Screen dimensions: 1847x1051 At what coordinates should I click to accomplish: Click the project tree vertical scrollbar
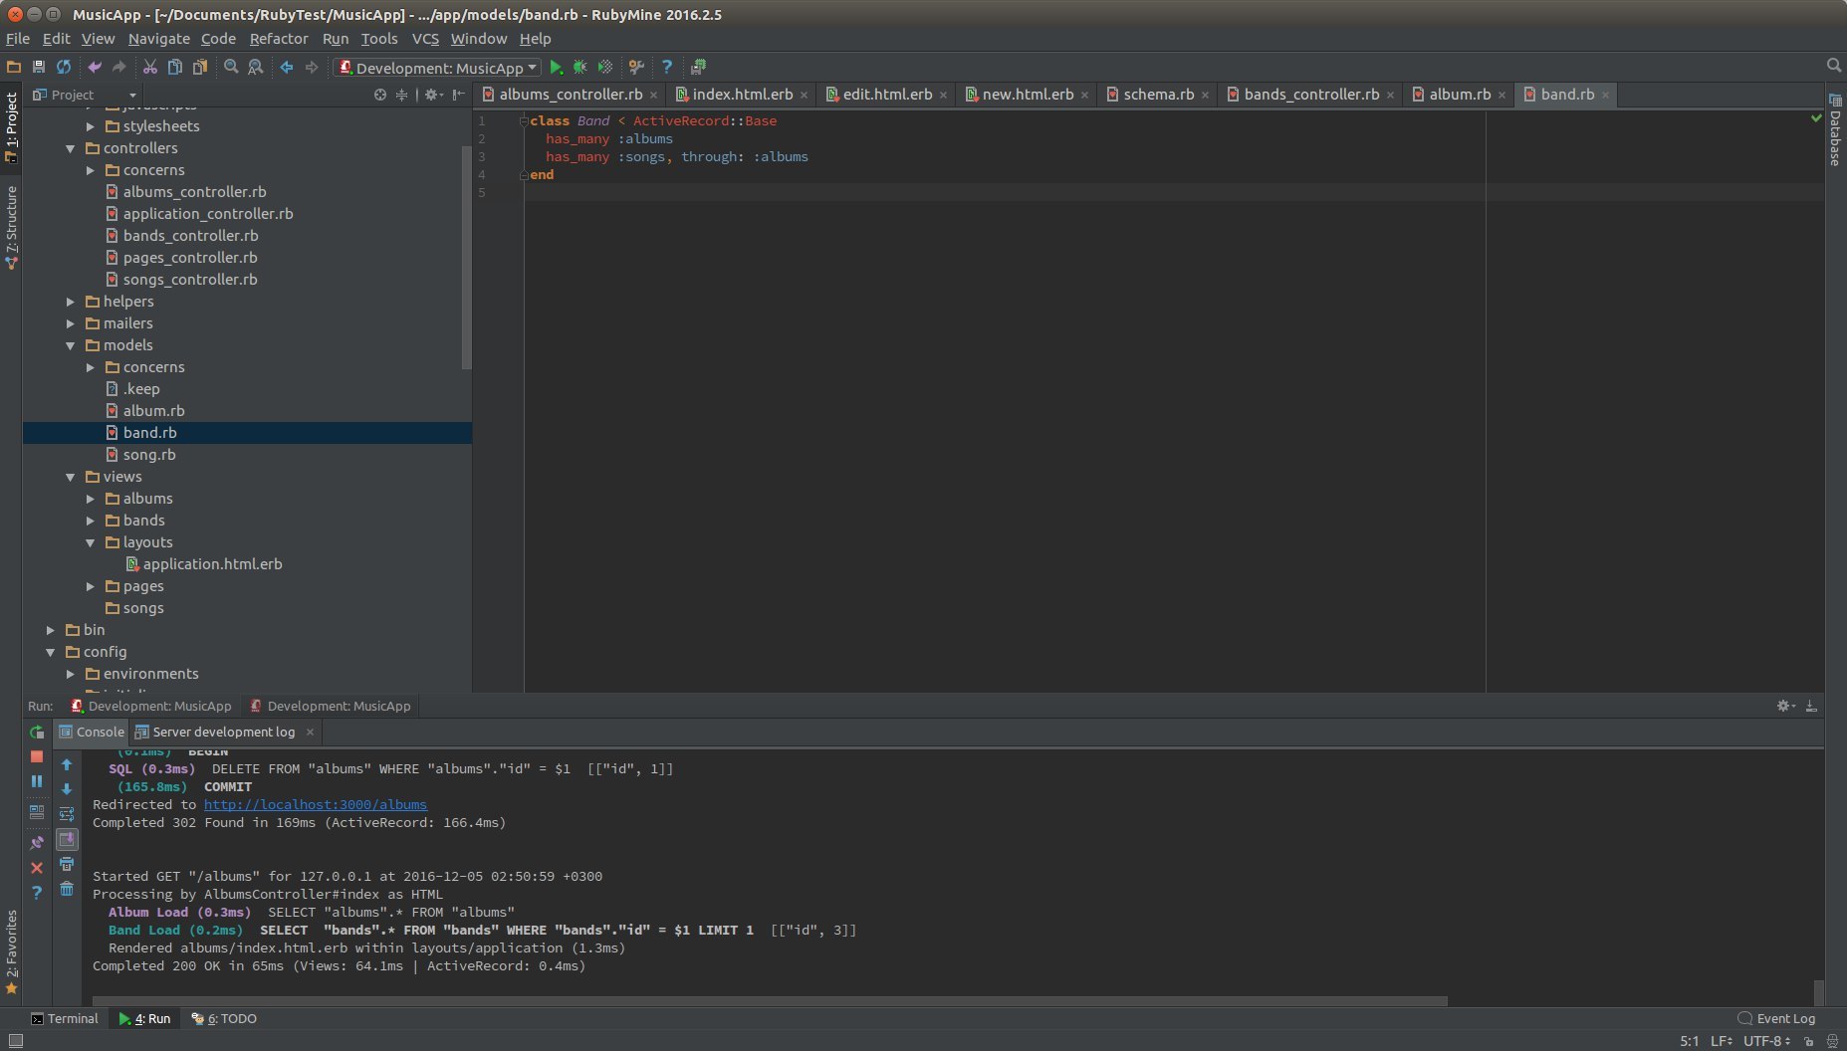point(467,259)
